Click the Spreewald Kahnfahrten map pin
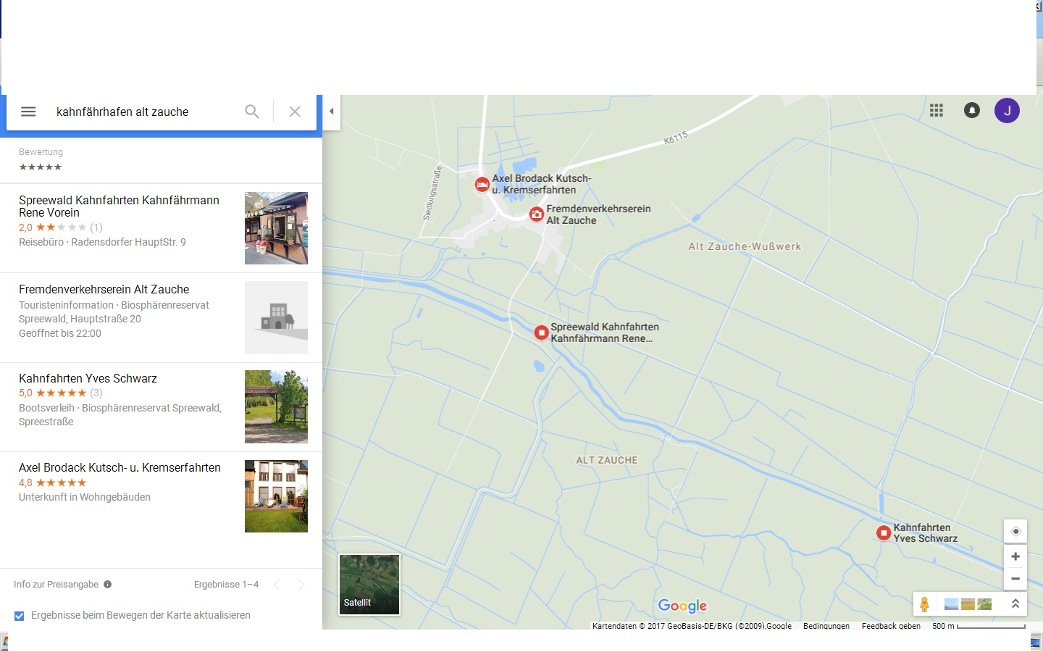Screen dimensions: 1043x652 point(541,333)
